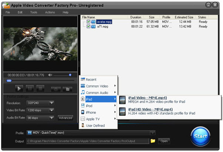Expand the iPhone submenu arrow
223x152 pixels.
(x=115, y=112)
